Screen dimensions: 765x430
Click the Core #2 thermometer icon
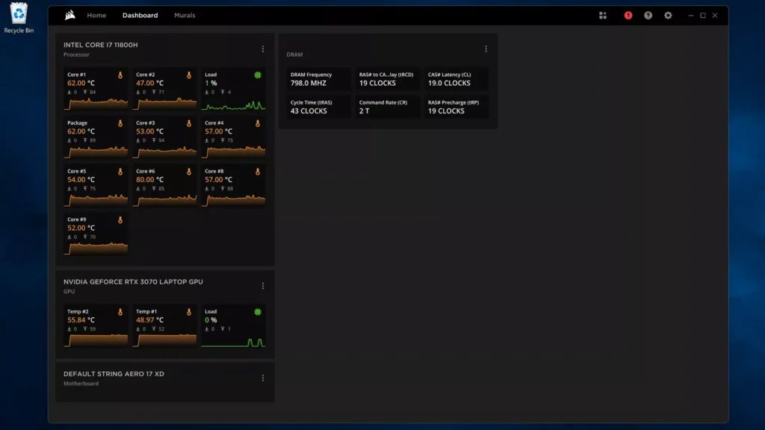[189, 75]
